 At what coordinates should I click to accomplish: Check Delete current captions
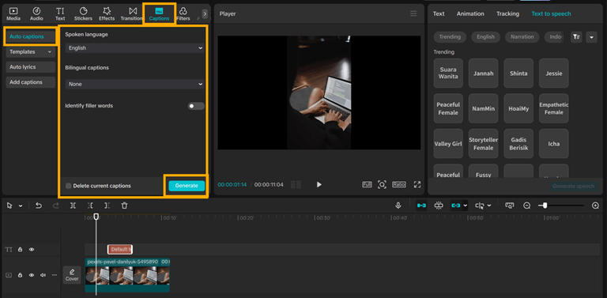pyautogui.click(x=69, y=186)
